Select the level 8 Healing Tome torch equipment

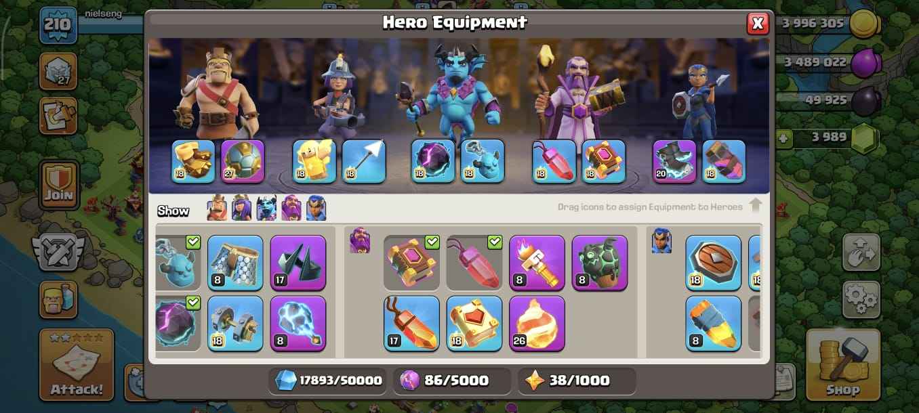537,263
